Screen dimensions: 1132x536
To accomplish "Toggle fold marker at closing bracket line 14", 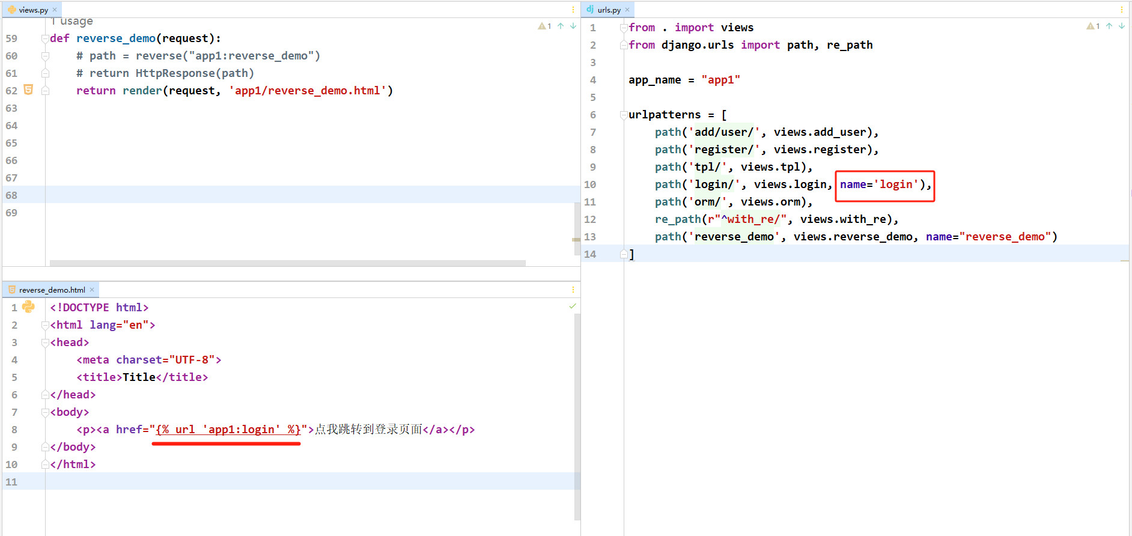I will tap(624, 254).
